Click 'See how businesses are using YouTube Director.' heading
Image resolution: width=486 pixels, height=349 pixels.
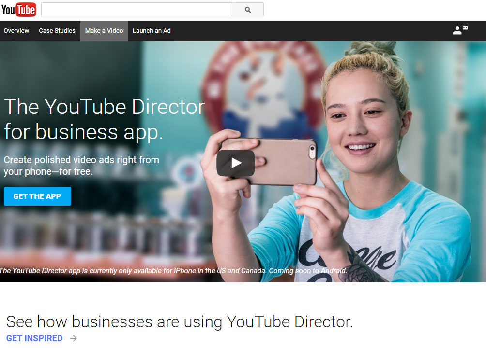[x=180, y=321]
